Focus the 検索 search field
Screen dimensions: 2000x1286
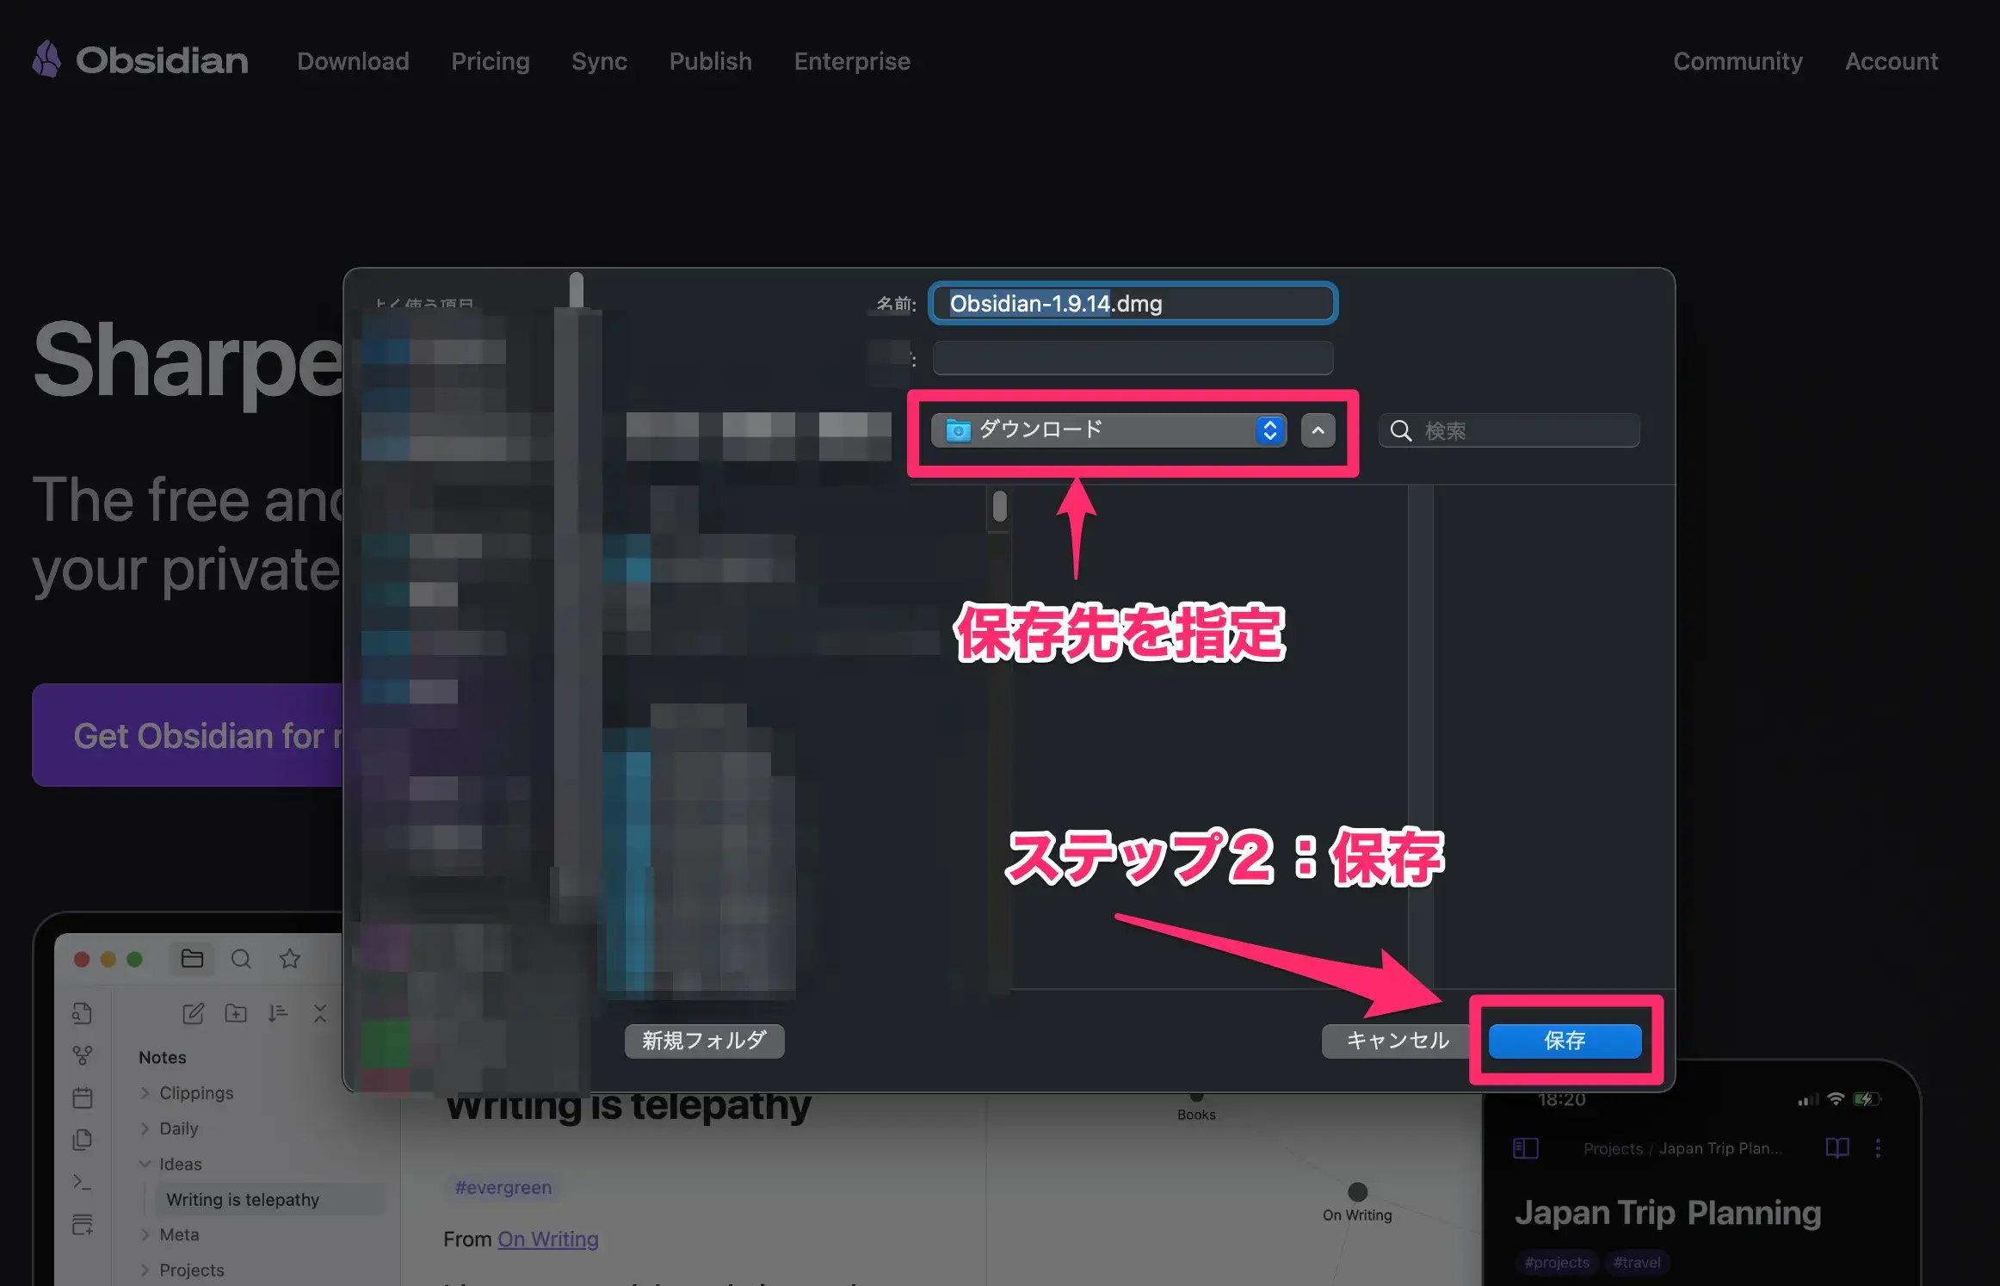click(x=1509, y=430)
